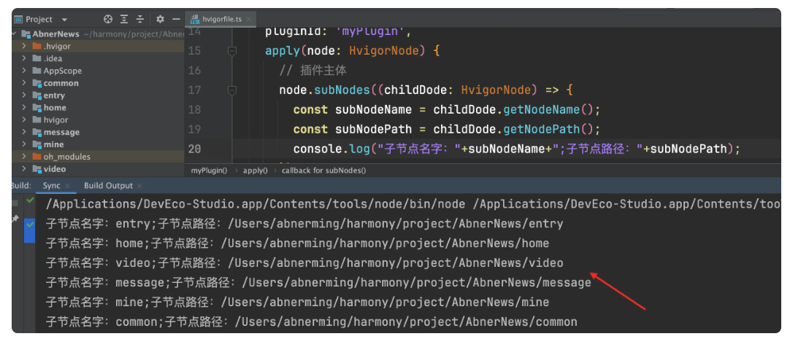Click the myPlugin() breadcrumb item
This screenshot has height=347, width=790.
(x=209, y=171)
